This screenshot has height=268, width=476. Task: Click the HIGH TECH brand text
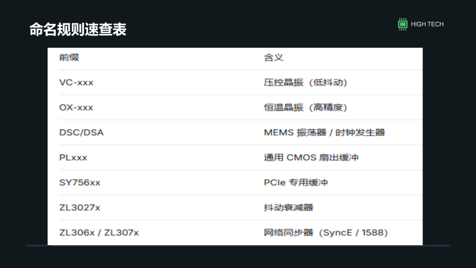point(427,24)
